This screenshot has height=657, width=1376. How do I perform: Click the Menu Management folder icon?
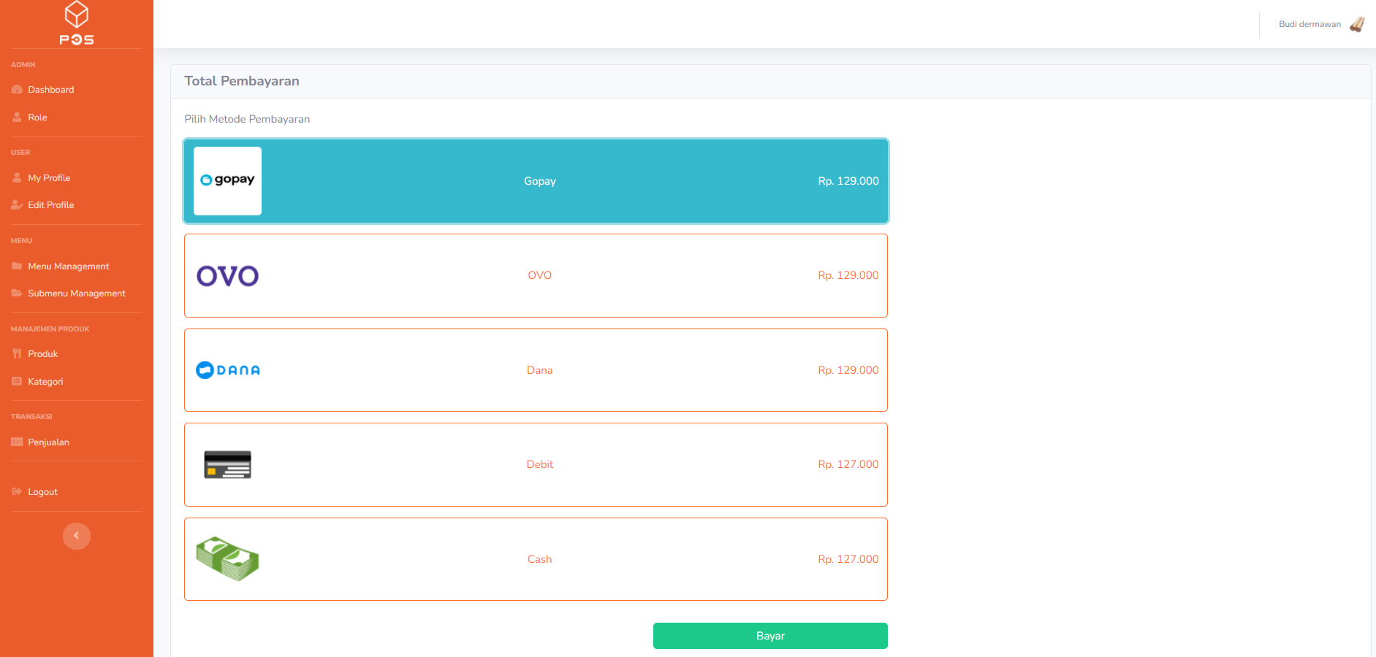tap(17, 266)
